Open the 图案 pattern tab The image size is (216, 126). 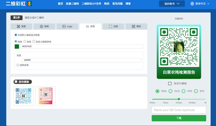(x=21, y=26)
